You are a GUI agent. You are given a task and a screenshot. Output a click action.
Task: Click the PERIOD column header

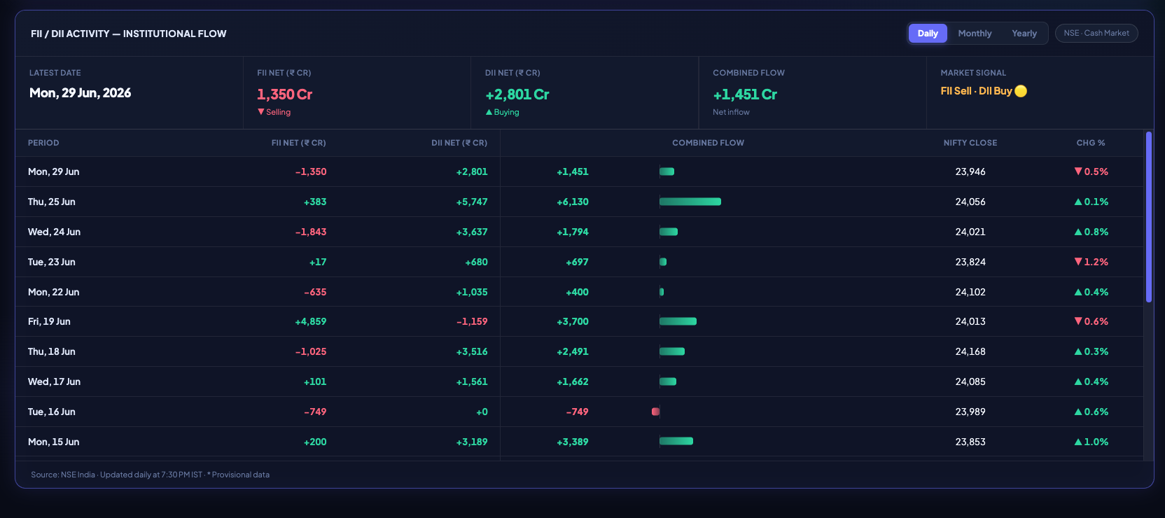[43, 143]
